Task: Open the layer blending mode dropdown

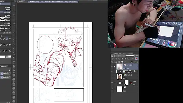Action: coord(120,56)
